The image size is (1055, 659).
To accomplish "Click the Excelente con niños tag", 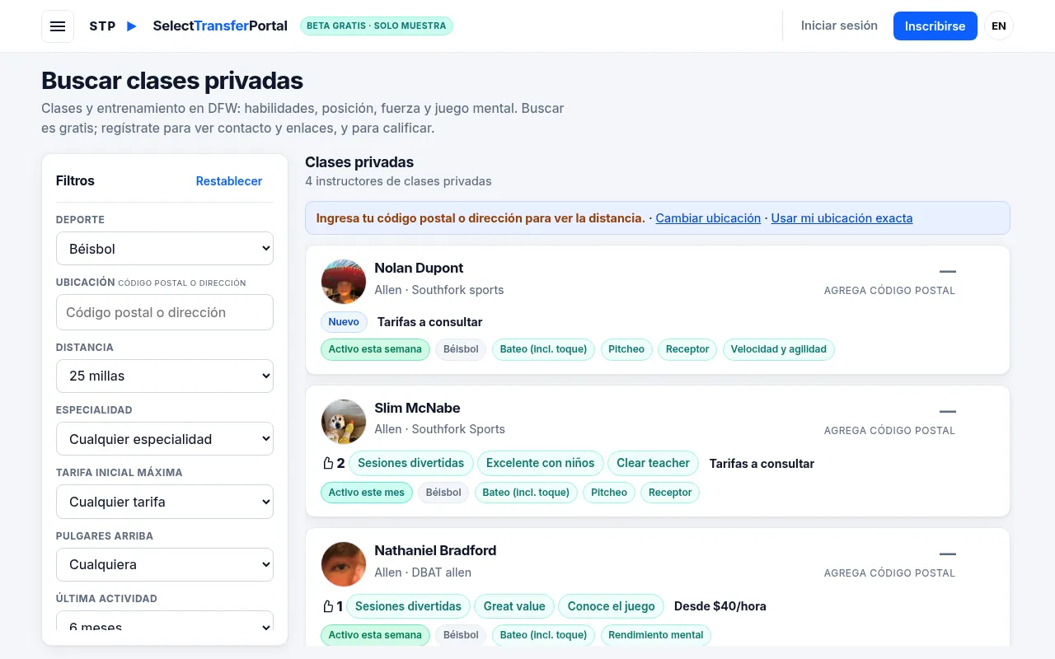I will pos(541,463).
